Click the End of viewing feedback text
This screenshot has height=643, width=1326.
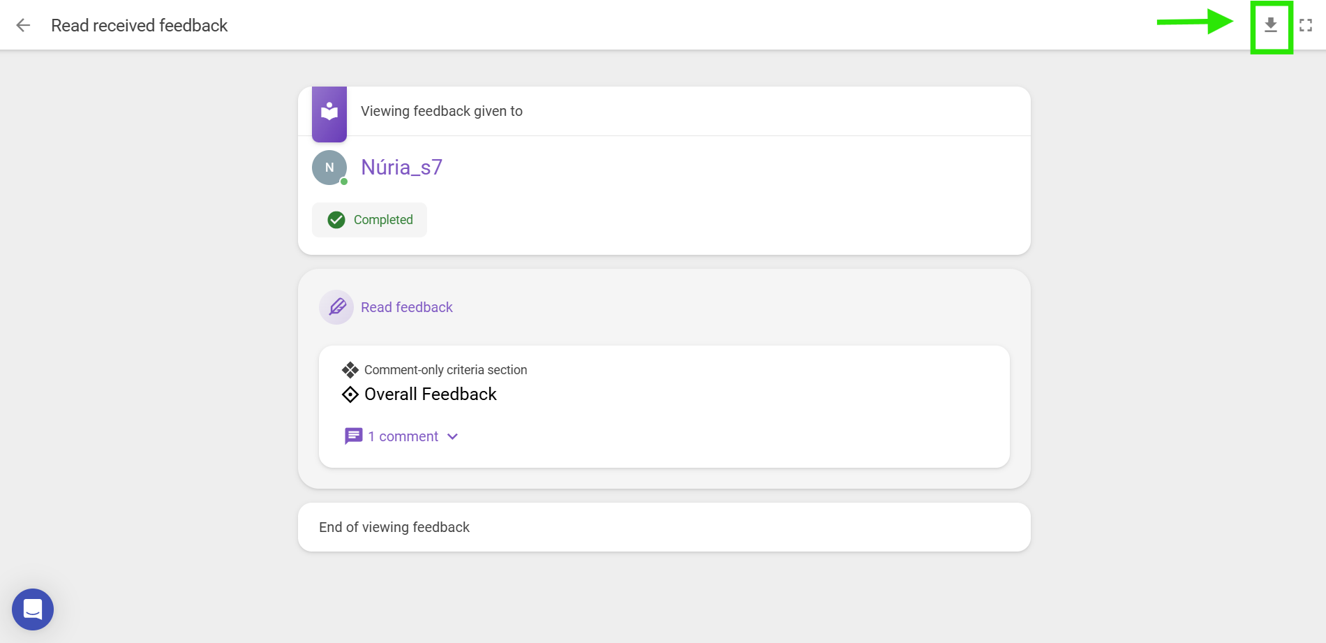click(x=394, y=527)
